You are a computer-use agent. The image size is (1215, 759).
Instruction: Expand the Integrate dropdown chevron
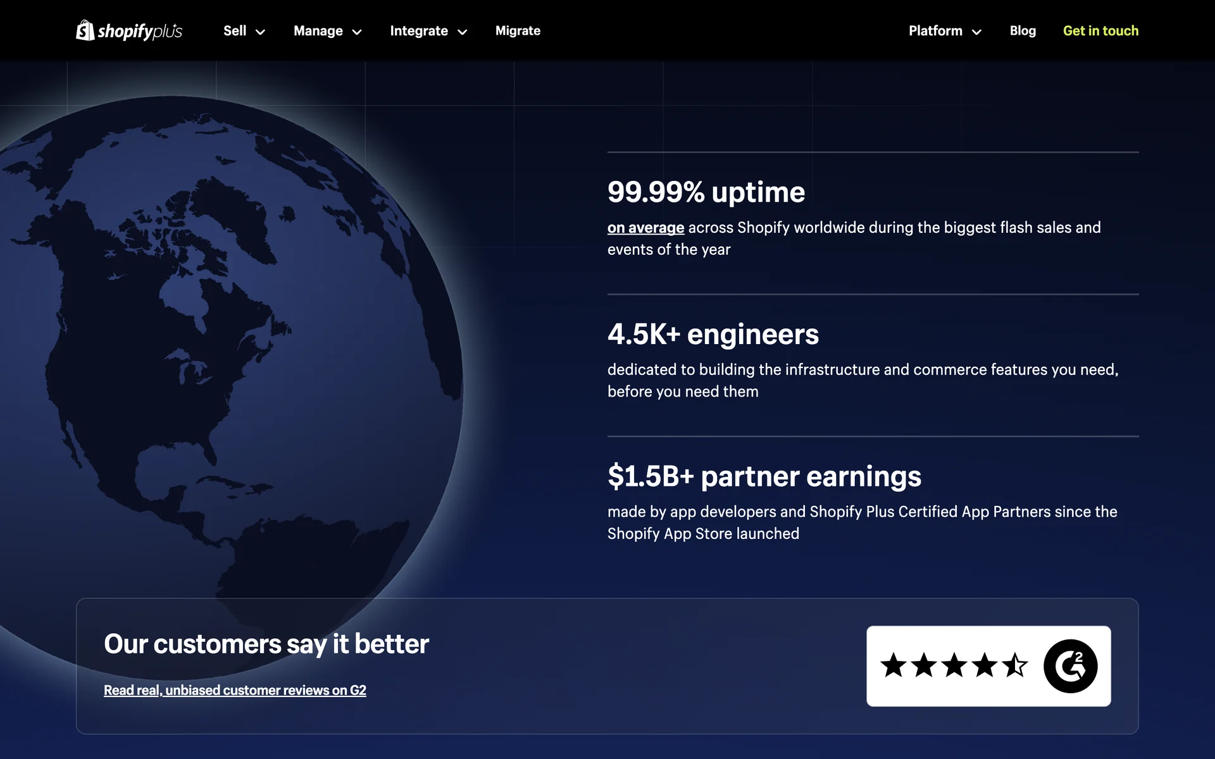click(463, 32)
